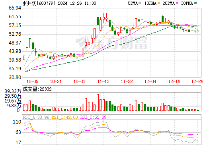Viewport: 207px width, 145px height.
Task: Click the volume label 成交量:22332
Action: tap(37, 89)
